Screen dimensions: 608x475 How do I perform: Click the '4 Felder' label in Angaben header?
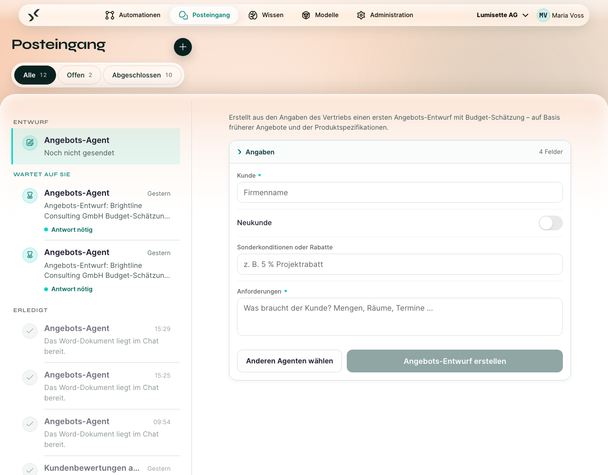click(x=551, y=152)
